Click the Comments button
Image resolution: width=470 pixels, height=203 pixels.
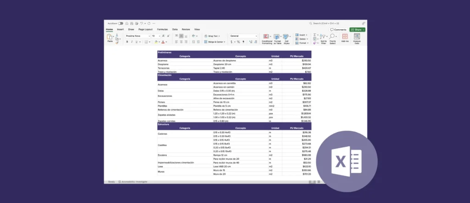point(338,29)
